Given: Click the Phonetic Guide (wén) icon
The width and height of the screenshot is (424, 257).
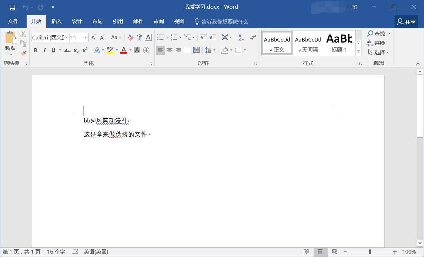Looking at the screenshot, I should (139, 37).
